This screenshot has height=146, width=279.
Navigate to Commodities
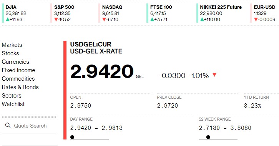(18, 79)
